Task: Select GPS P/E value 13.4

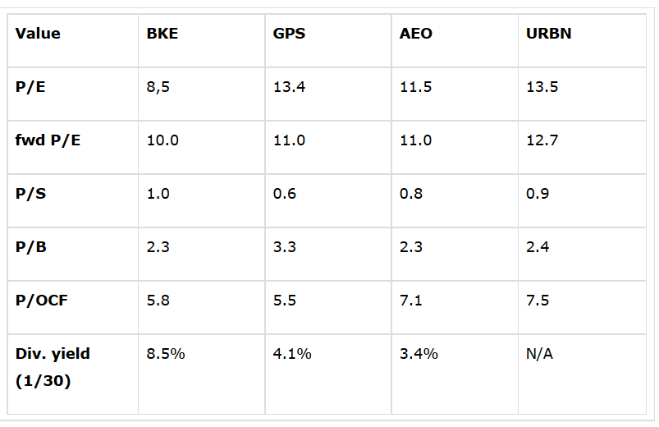Action: pyautogui.click(x=289, y=87)
